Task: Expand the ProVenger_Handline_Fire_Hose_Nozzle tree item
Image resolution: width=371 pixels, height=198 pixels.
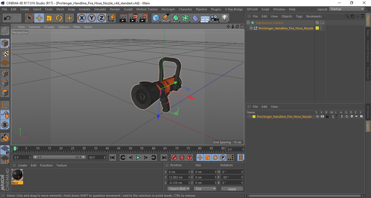Action: tap(251, 28)
